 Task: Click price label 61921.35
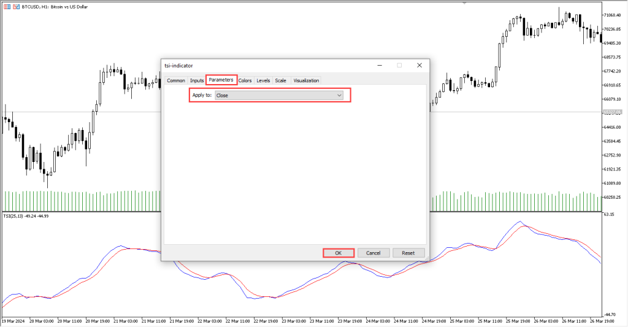613,169
